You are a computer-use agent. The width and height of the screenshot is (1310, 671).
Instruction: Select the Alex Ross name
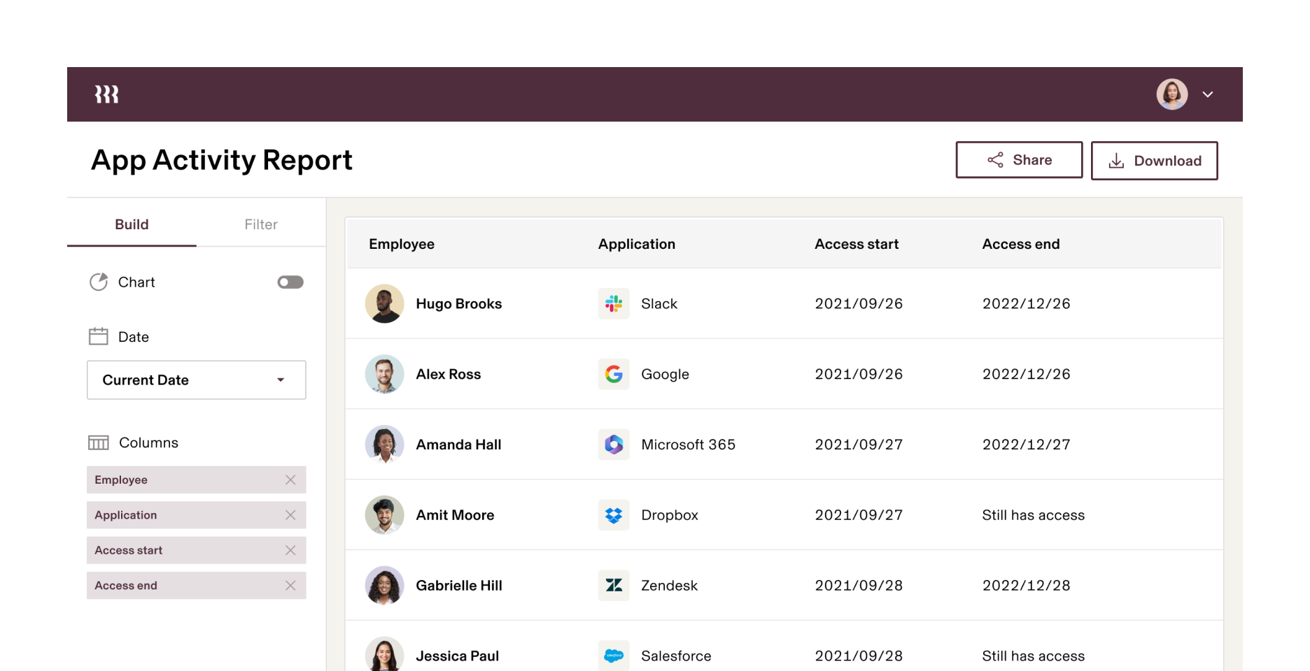[x=449, y=374]
